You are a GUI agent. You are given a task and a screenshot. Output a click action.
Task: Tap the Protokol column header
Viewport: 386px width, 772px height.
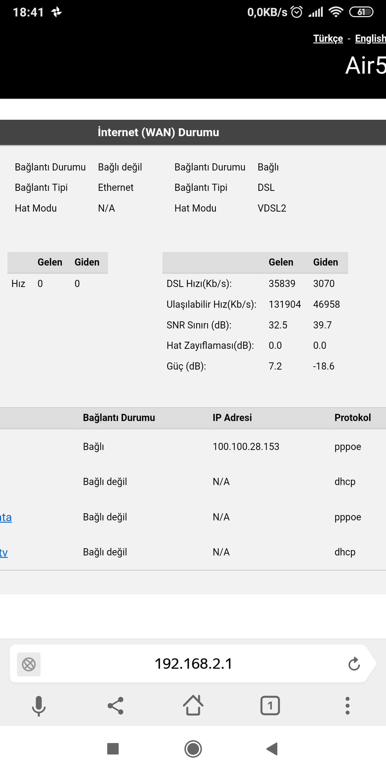pos(352,418)
